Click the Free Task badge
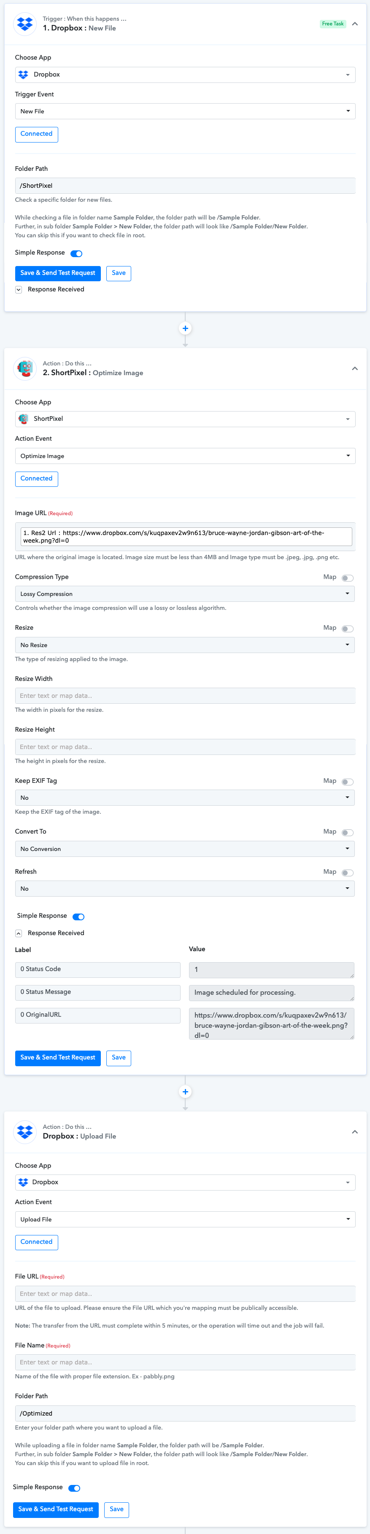The width and height of the screenshot is (370, 1534). point(332,24)
